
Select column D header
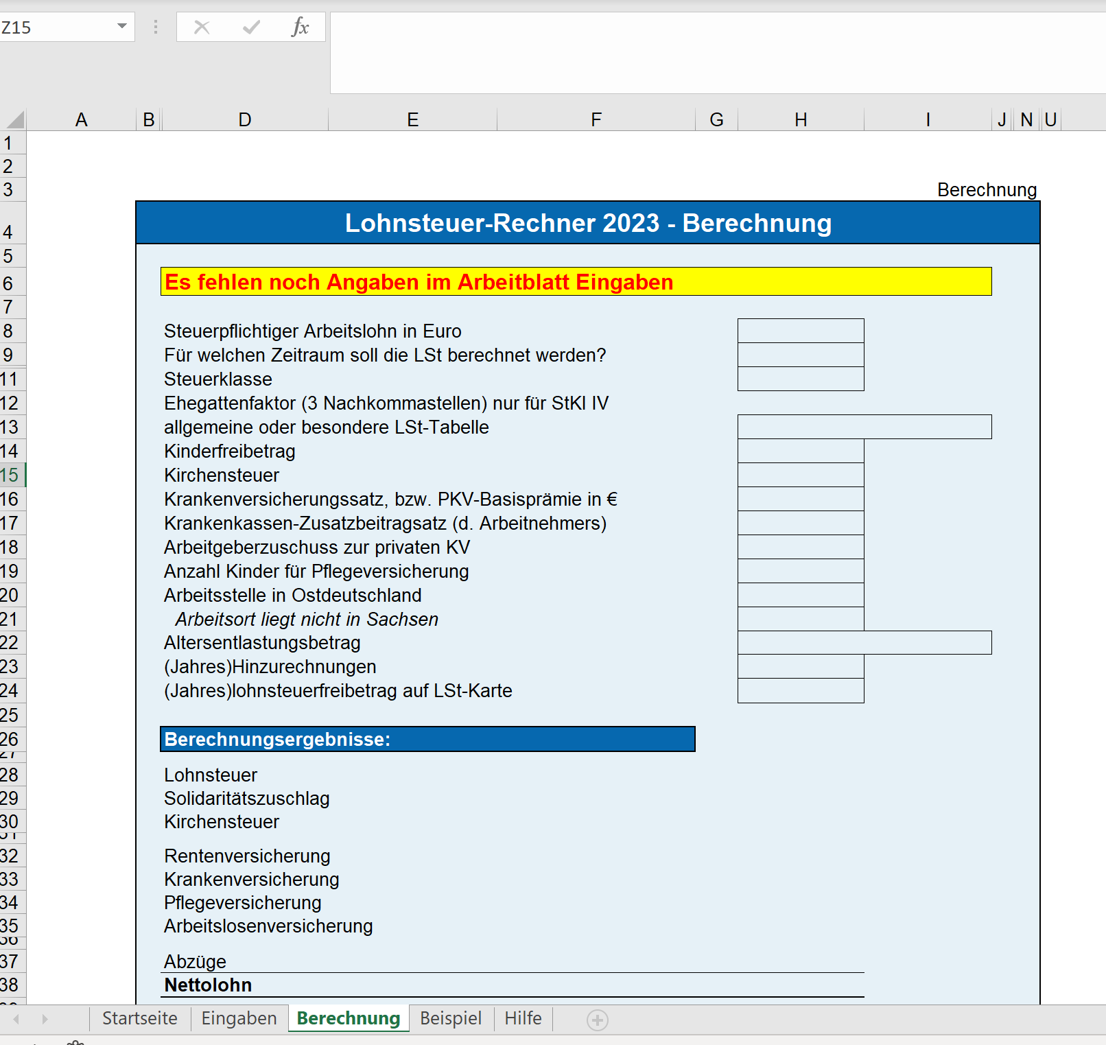pos(245,119)
